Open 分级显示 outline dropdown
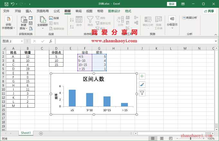This screenshot has width=219, height=141. point(172,22)
